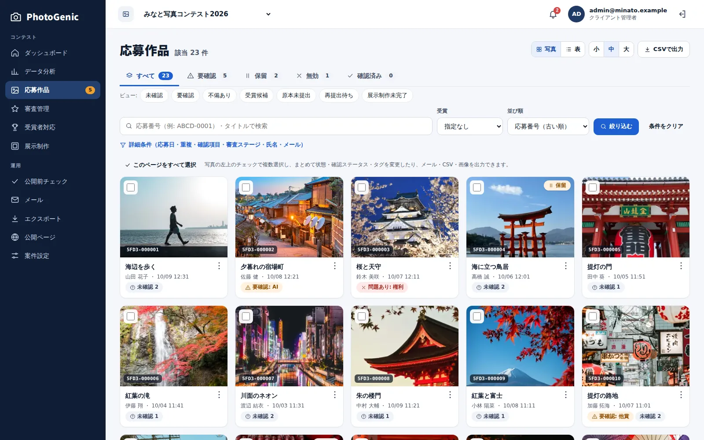Viewport: 704px width, 440px height.
Task: Apply the 受賞候補 view chip
Action: tap(257, 95)
